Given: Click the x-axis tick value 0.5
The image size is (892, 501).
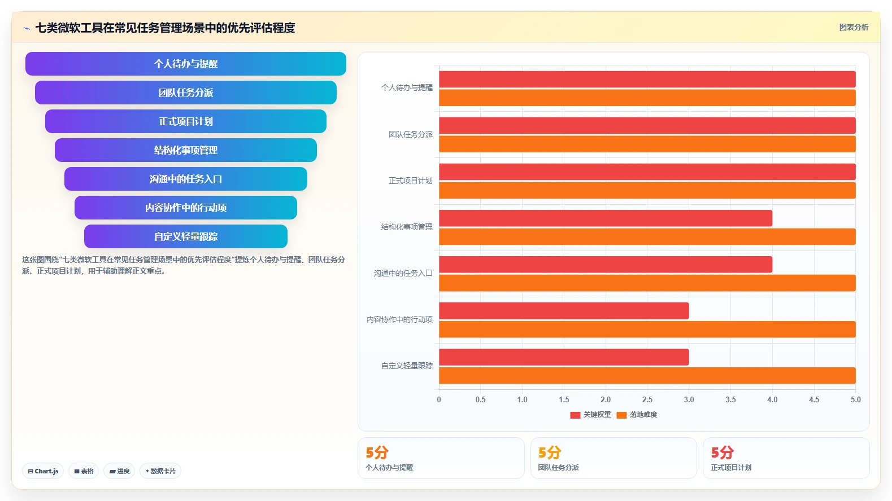Looking at the screenshot, I should point(481,399).
